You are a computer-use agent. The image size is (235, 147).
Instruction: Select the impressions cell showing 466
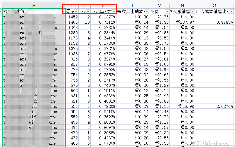(72, 143)
